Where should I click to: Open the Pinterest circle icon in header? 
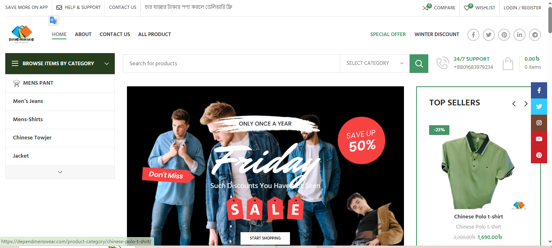504,35
